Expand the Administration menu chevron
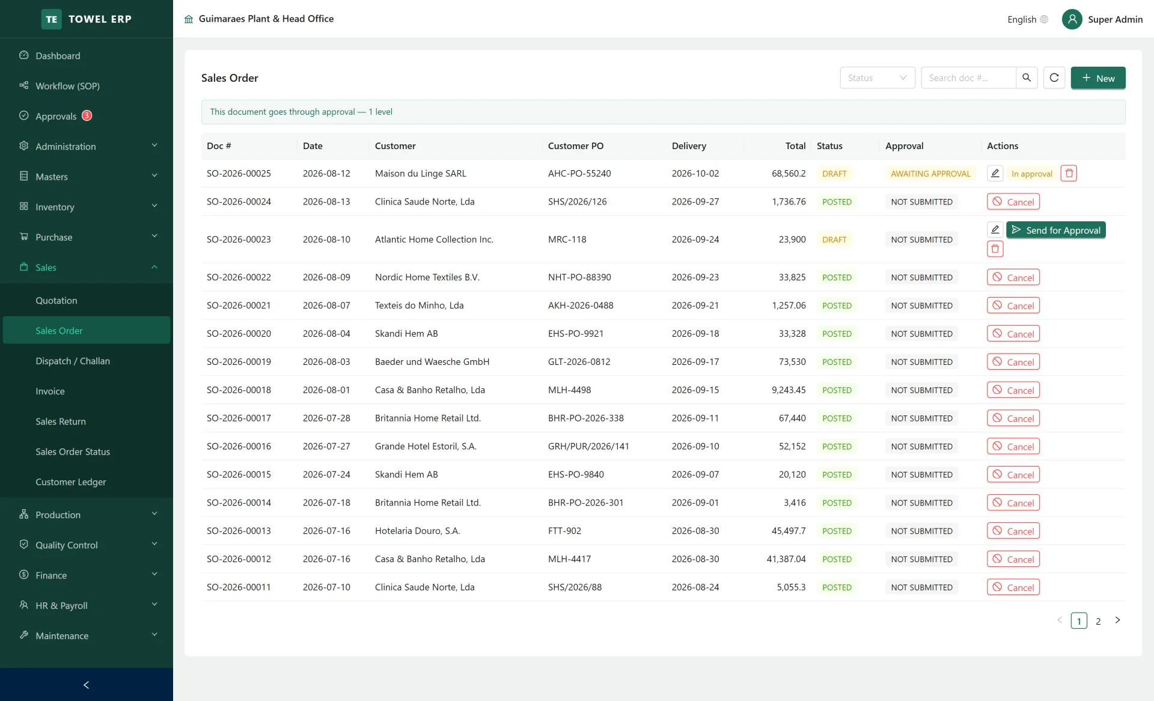The height and width of the screenshot is (701, 1154). (x=154, y=145)
